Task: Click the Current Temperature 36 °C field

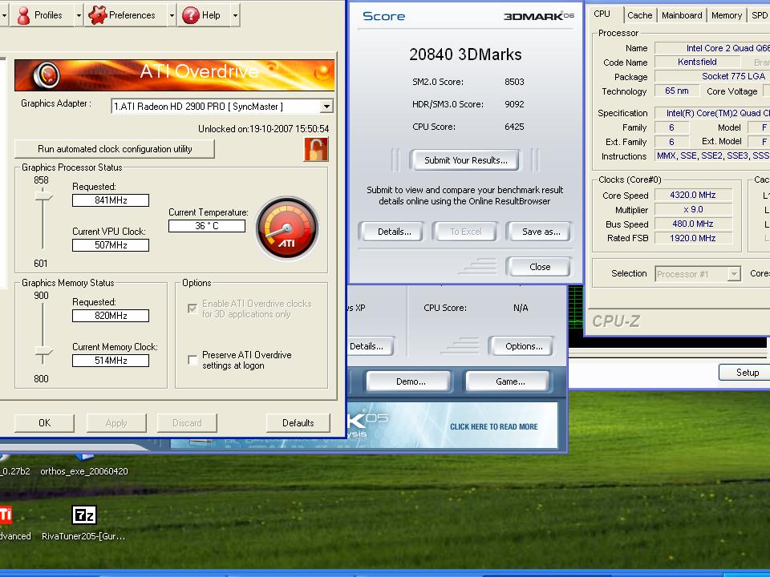Action: click(207, 226)
